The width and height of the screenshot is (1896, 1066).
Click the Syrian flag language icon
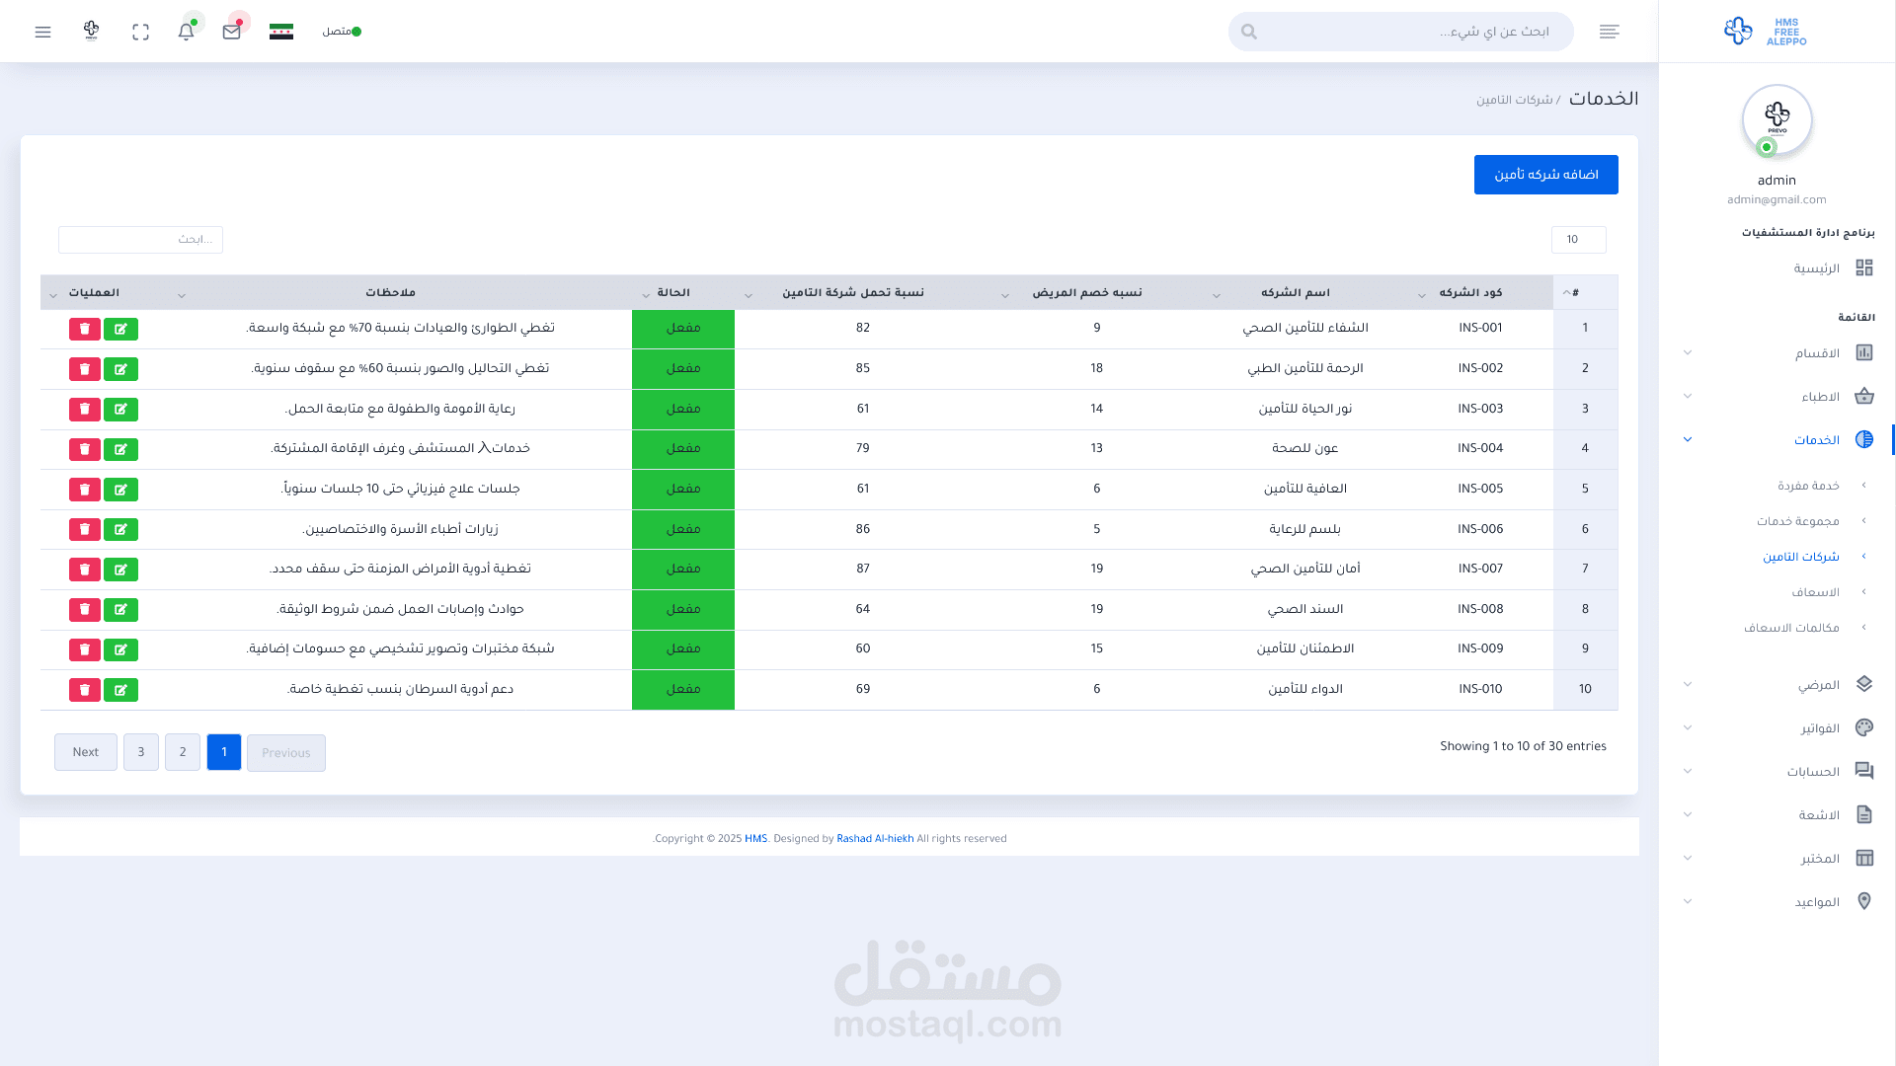point(281,32)
